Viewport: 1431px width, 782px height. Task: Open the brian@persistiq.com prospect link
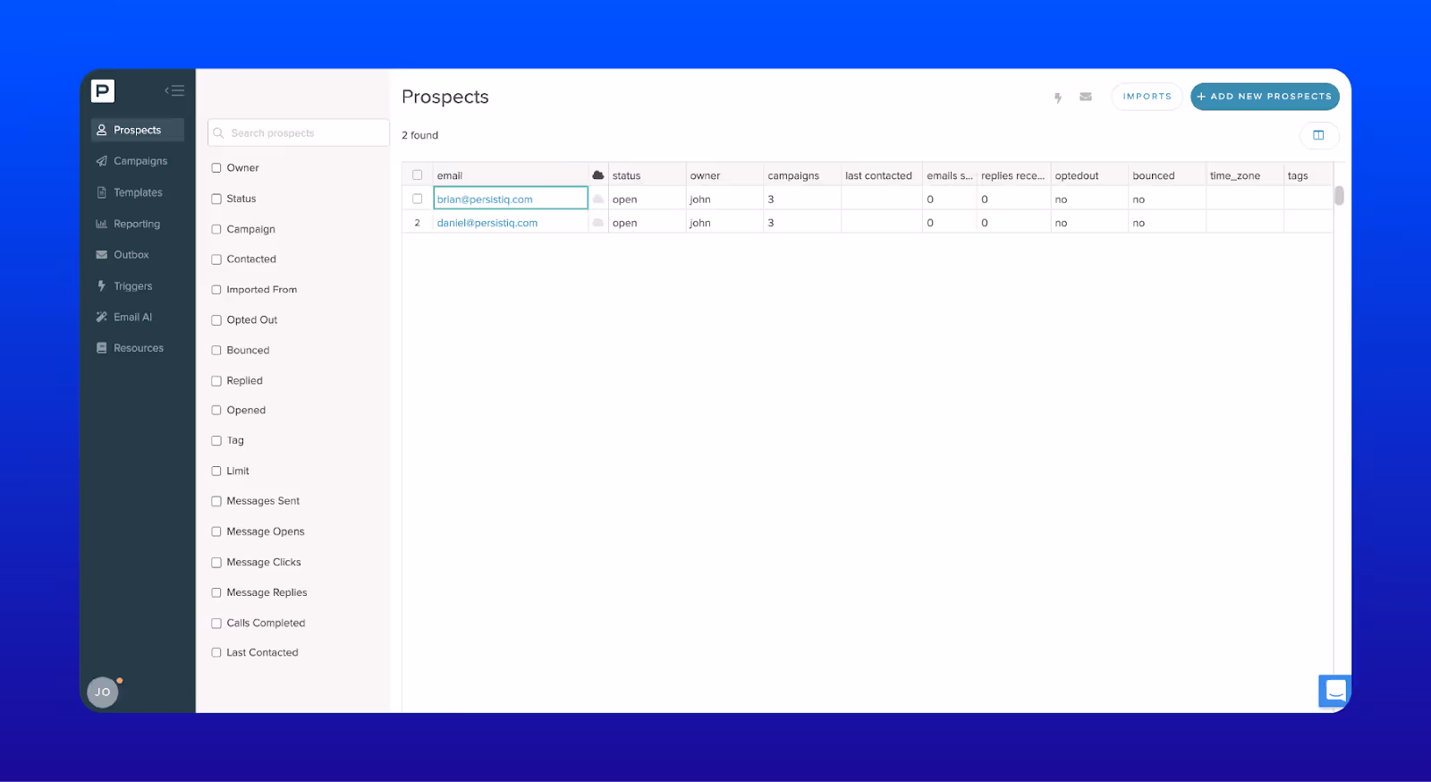pos(485,200)
